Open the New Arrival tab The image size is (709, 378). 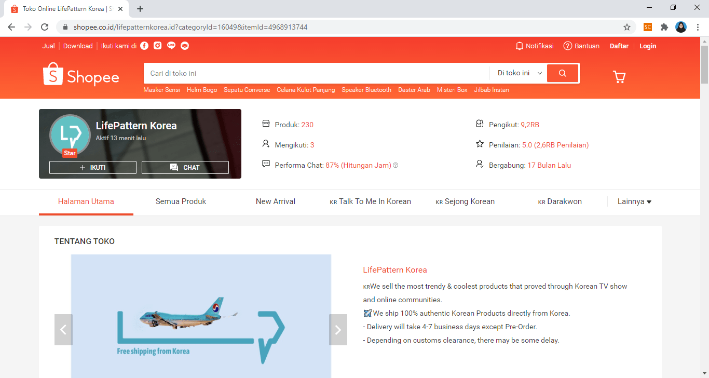pos(276,201)
